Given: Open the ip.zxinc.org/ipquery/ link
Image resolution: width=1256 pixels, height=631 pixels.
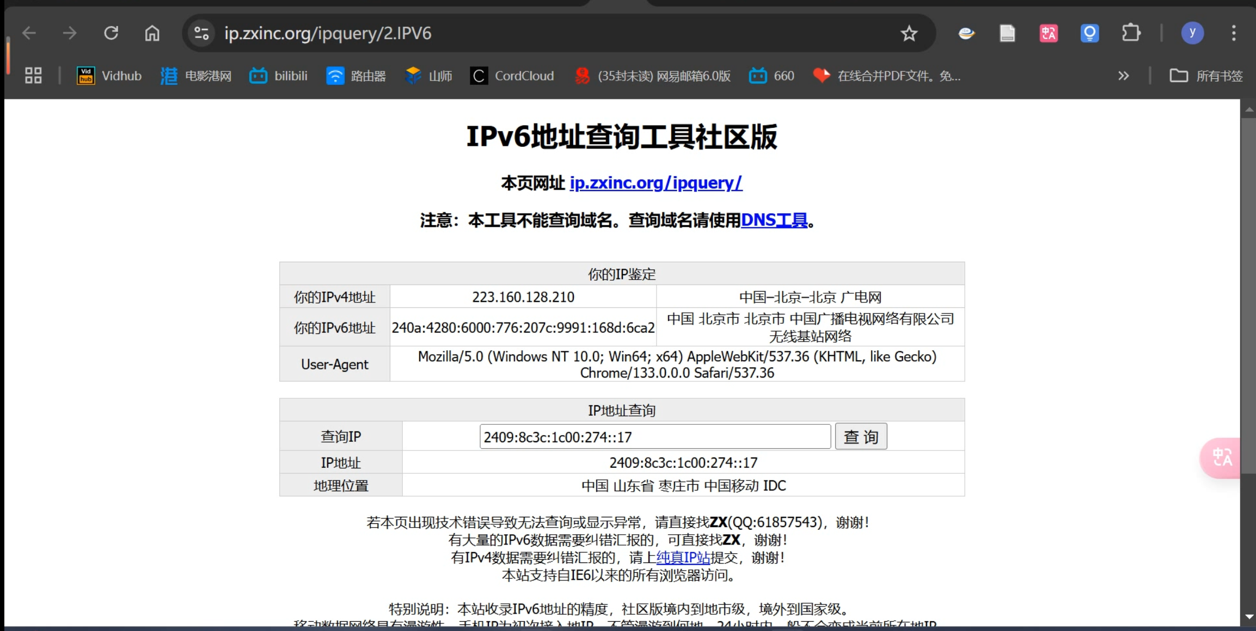Looking at the screenshot, I should point(655,183).
